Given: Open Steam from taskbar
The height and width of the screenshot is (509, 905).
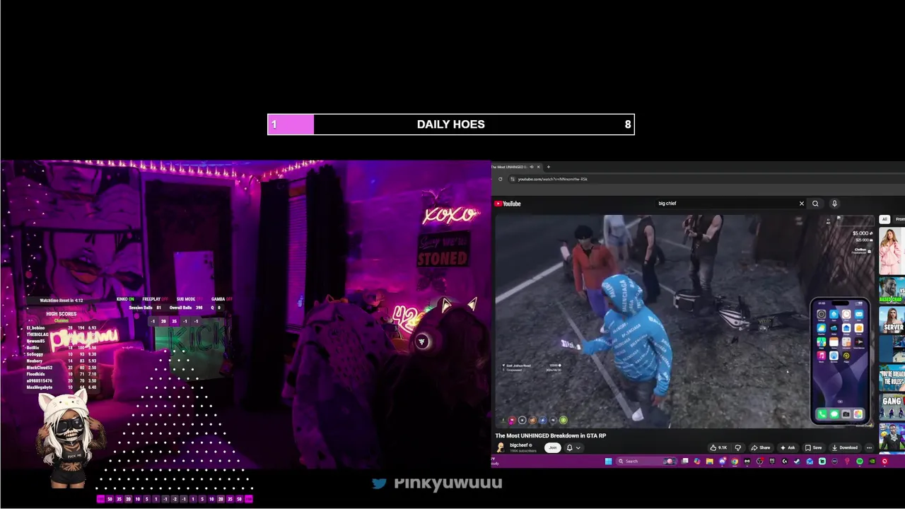Looking at the screenshot, I should click(797, 461).
